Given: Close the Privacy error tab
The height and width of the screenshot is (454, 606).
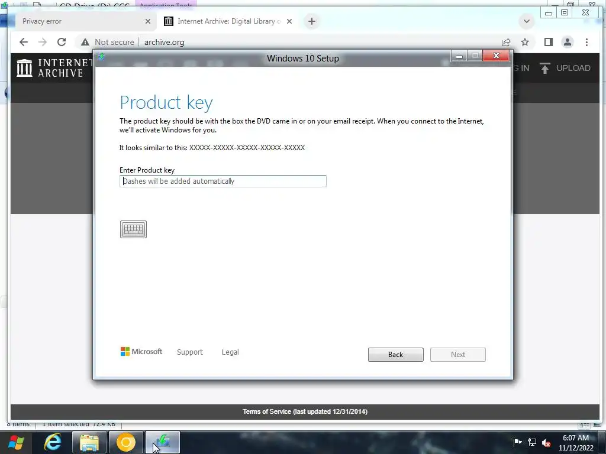Looking at the screenshot, I should 147,21.
